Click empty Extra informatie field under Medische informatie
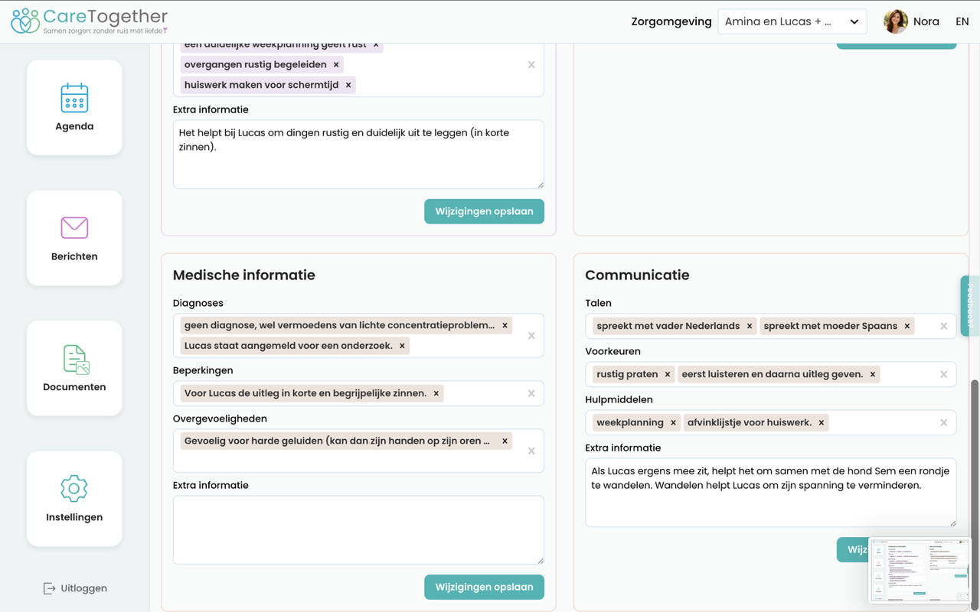 coord(358,530)
